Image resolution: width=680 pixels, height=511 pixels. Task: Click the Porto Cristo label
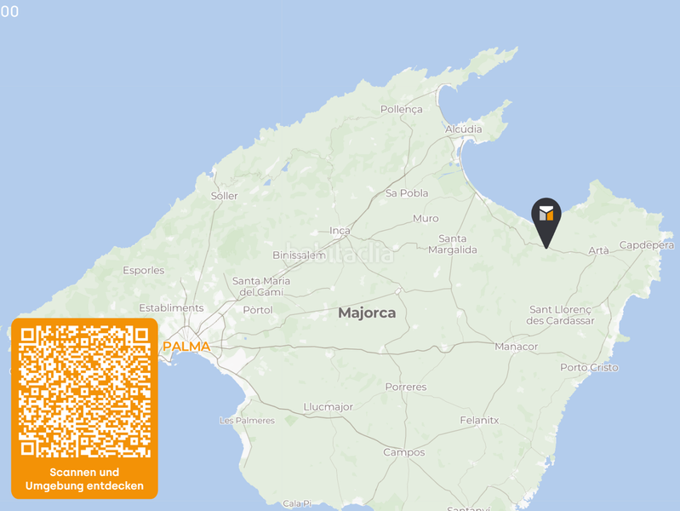tap(590, 367)
